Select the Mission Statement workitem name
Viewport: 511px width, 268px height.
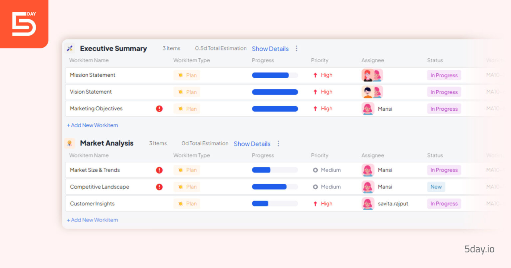click(92, 75)
